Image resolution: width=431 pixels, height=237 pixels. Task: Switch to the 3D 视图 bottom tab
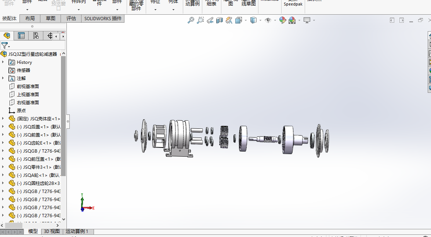52,231
